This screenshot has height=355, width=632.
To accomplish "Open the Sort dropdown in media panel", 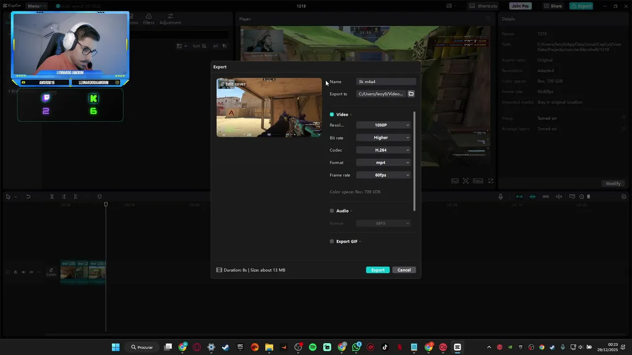I will (x=199, y=46).
